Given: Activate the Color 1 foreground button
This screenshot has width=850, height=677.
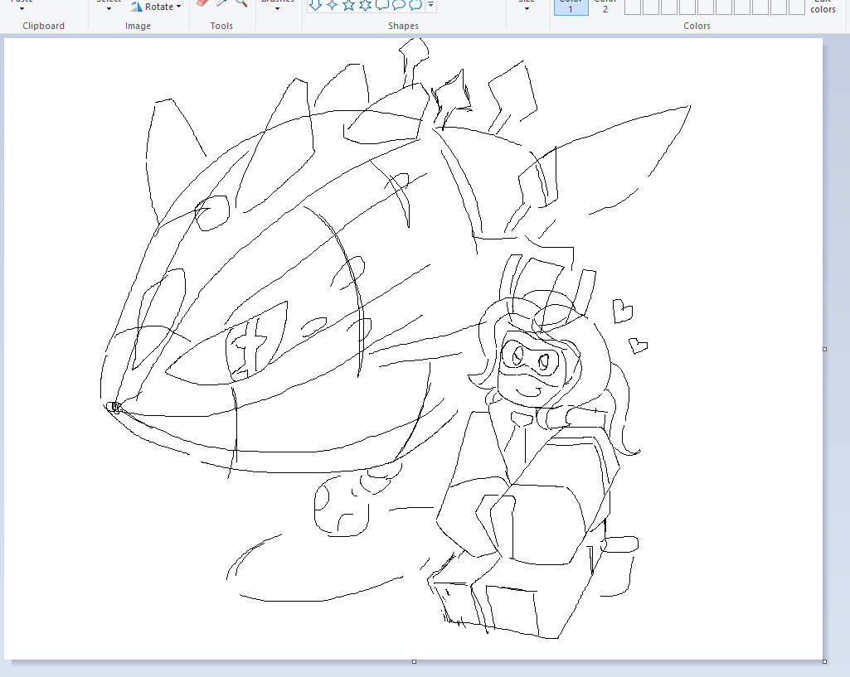Looking at the screenshot, I should (x=571, y=7).
